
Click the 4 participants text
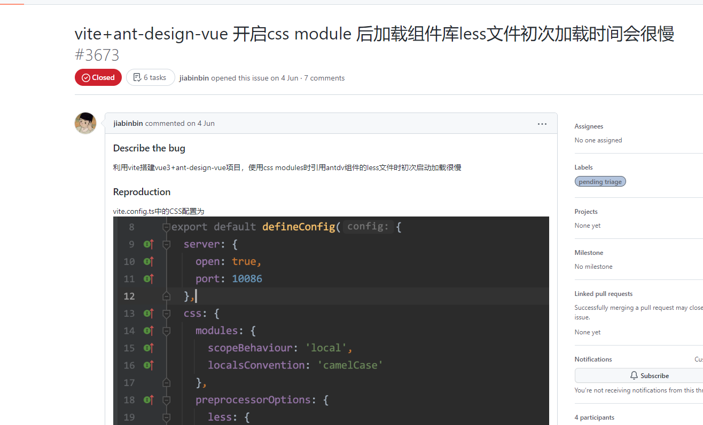(x=595, y=418)
